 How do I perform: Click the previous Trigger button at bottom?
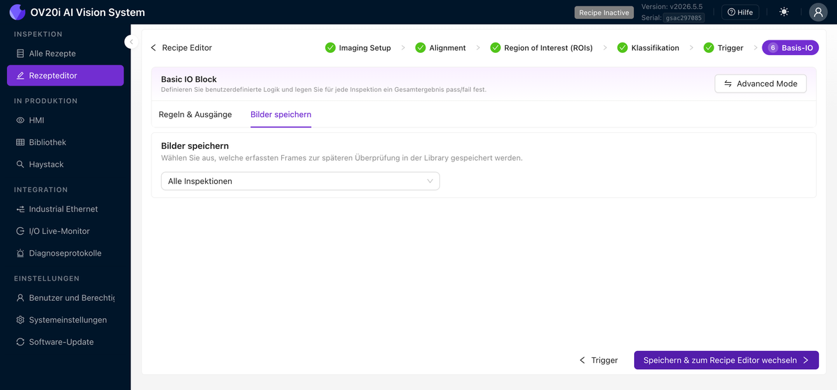click(598, 360)
